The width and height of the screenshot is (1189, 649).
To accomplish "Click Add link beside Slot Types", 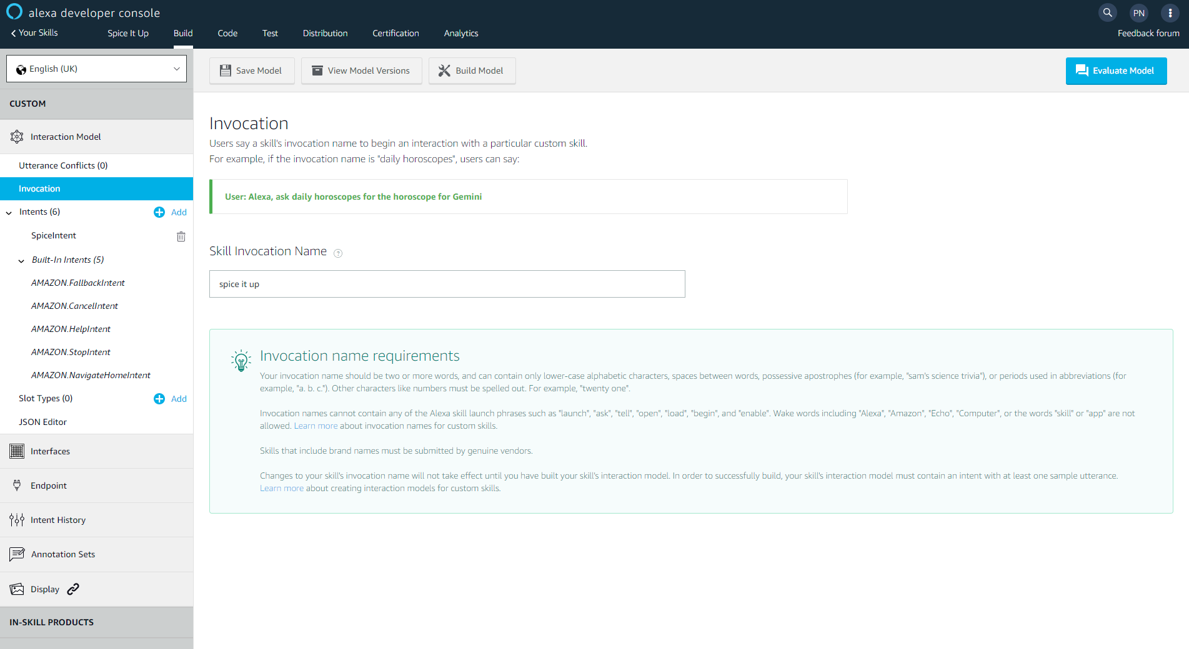I will coord(179,399).
